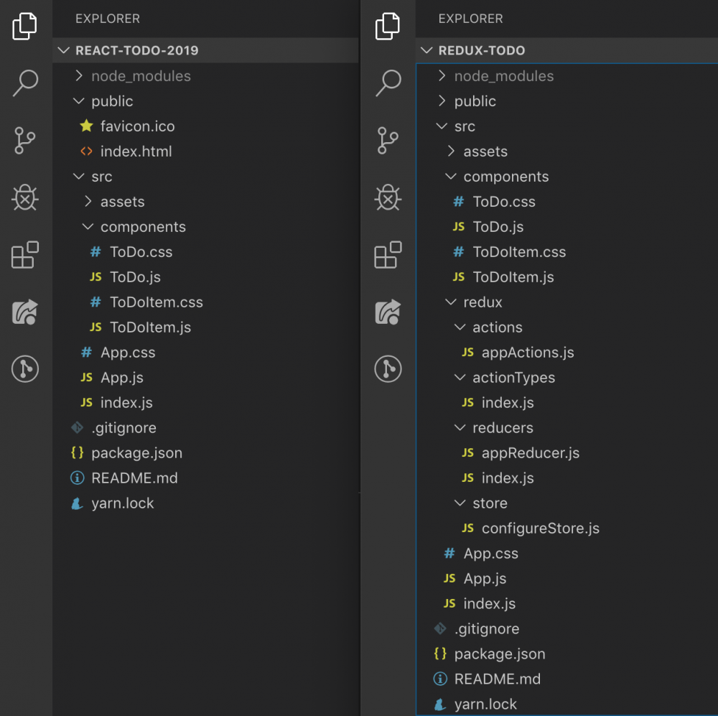The width and height of the screenshot is (718, 716).
Task: Open Source Control icon in left window
Action: (x=24, y=140)
